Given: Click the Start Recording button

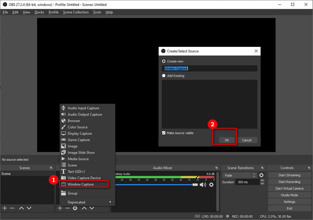Looking at the screenshot, I should point(289,182).
